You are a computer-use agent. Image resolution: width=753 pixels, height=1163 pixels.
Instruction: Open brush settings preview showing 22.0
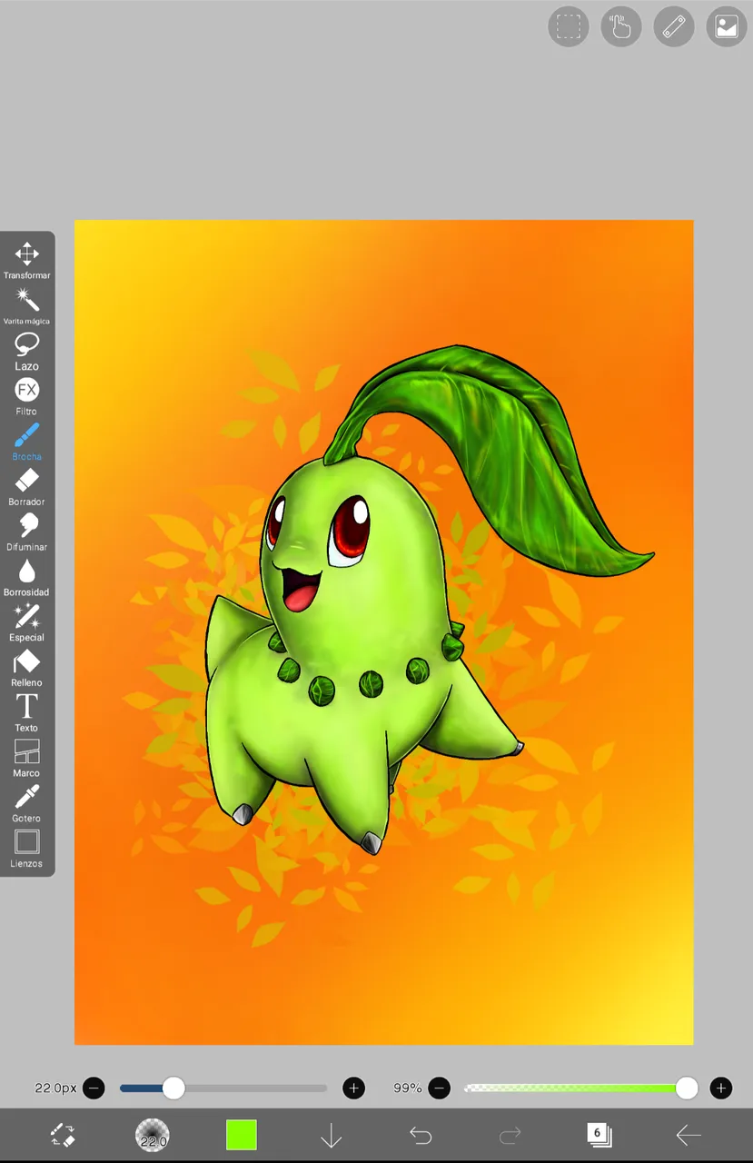[152, 1135]
